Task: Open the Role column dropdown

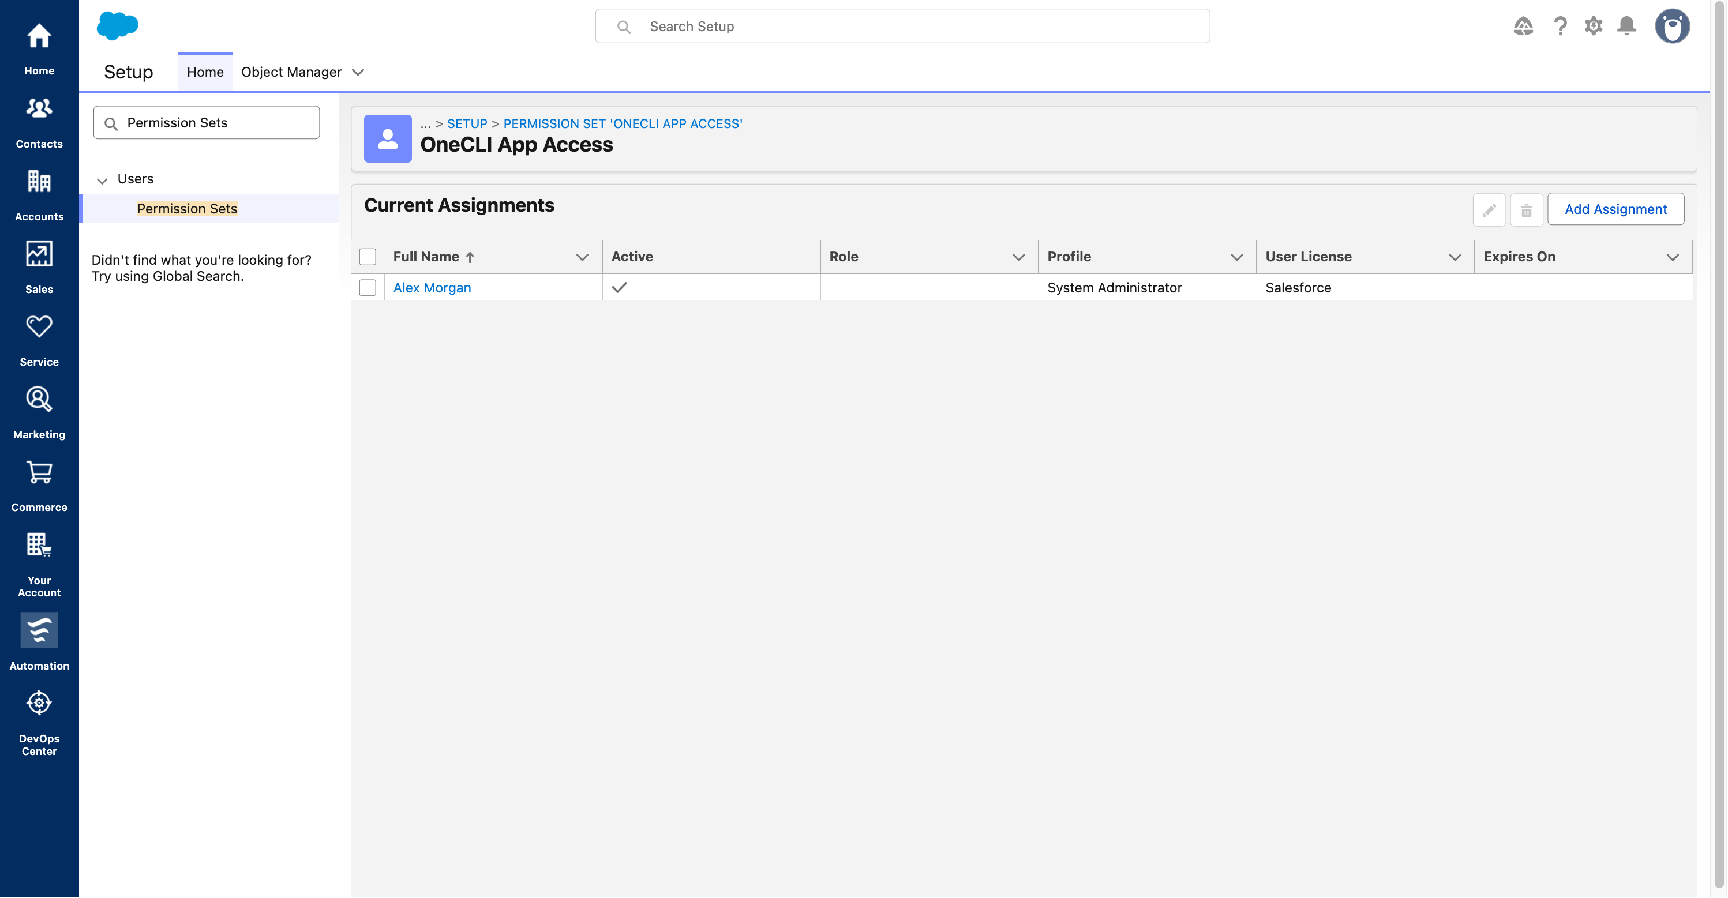Action: coord(1018,257)
